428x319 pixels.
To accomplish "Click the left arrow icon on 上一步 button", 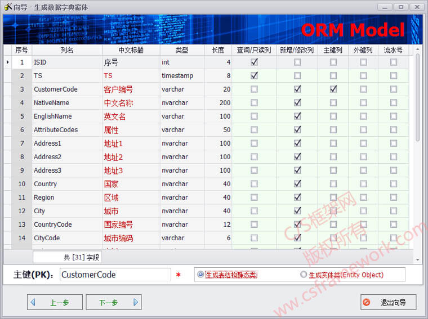I will click(x=33, y=302).
